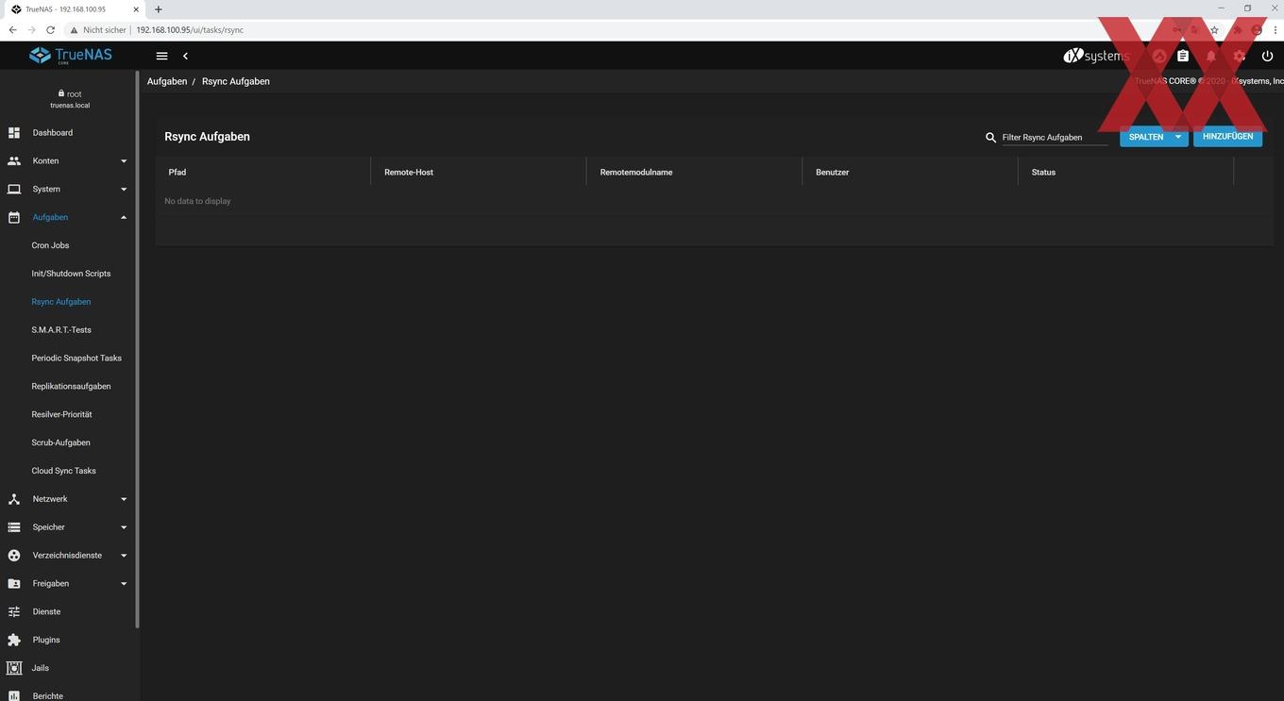Image resolution: width=1284 pixels, height=701 pixels.
Task: Select Rsync Aufgaben in sidebar
Action: point(61,302)
